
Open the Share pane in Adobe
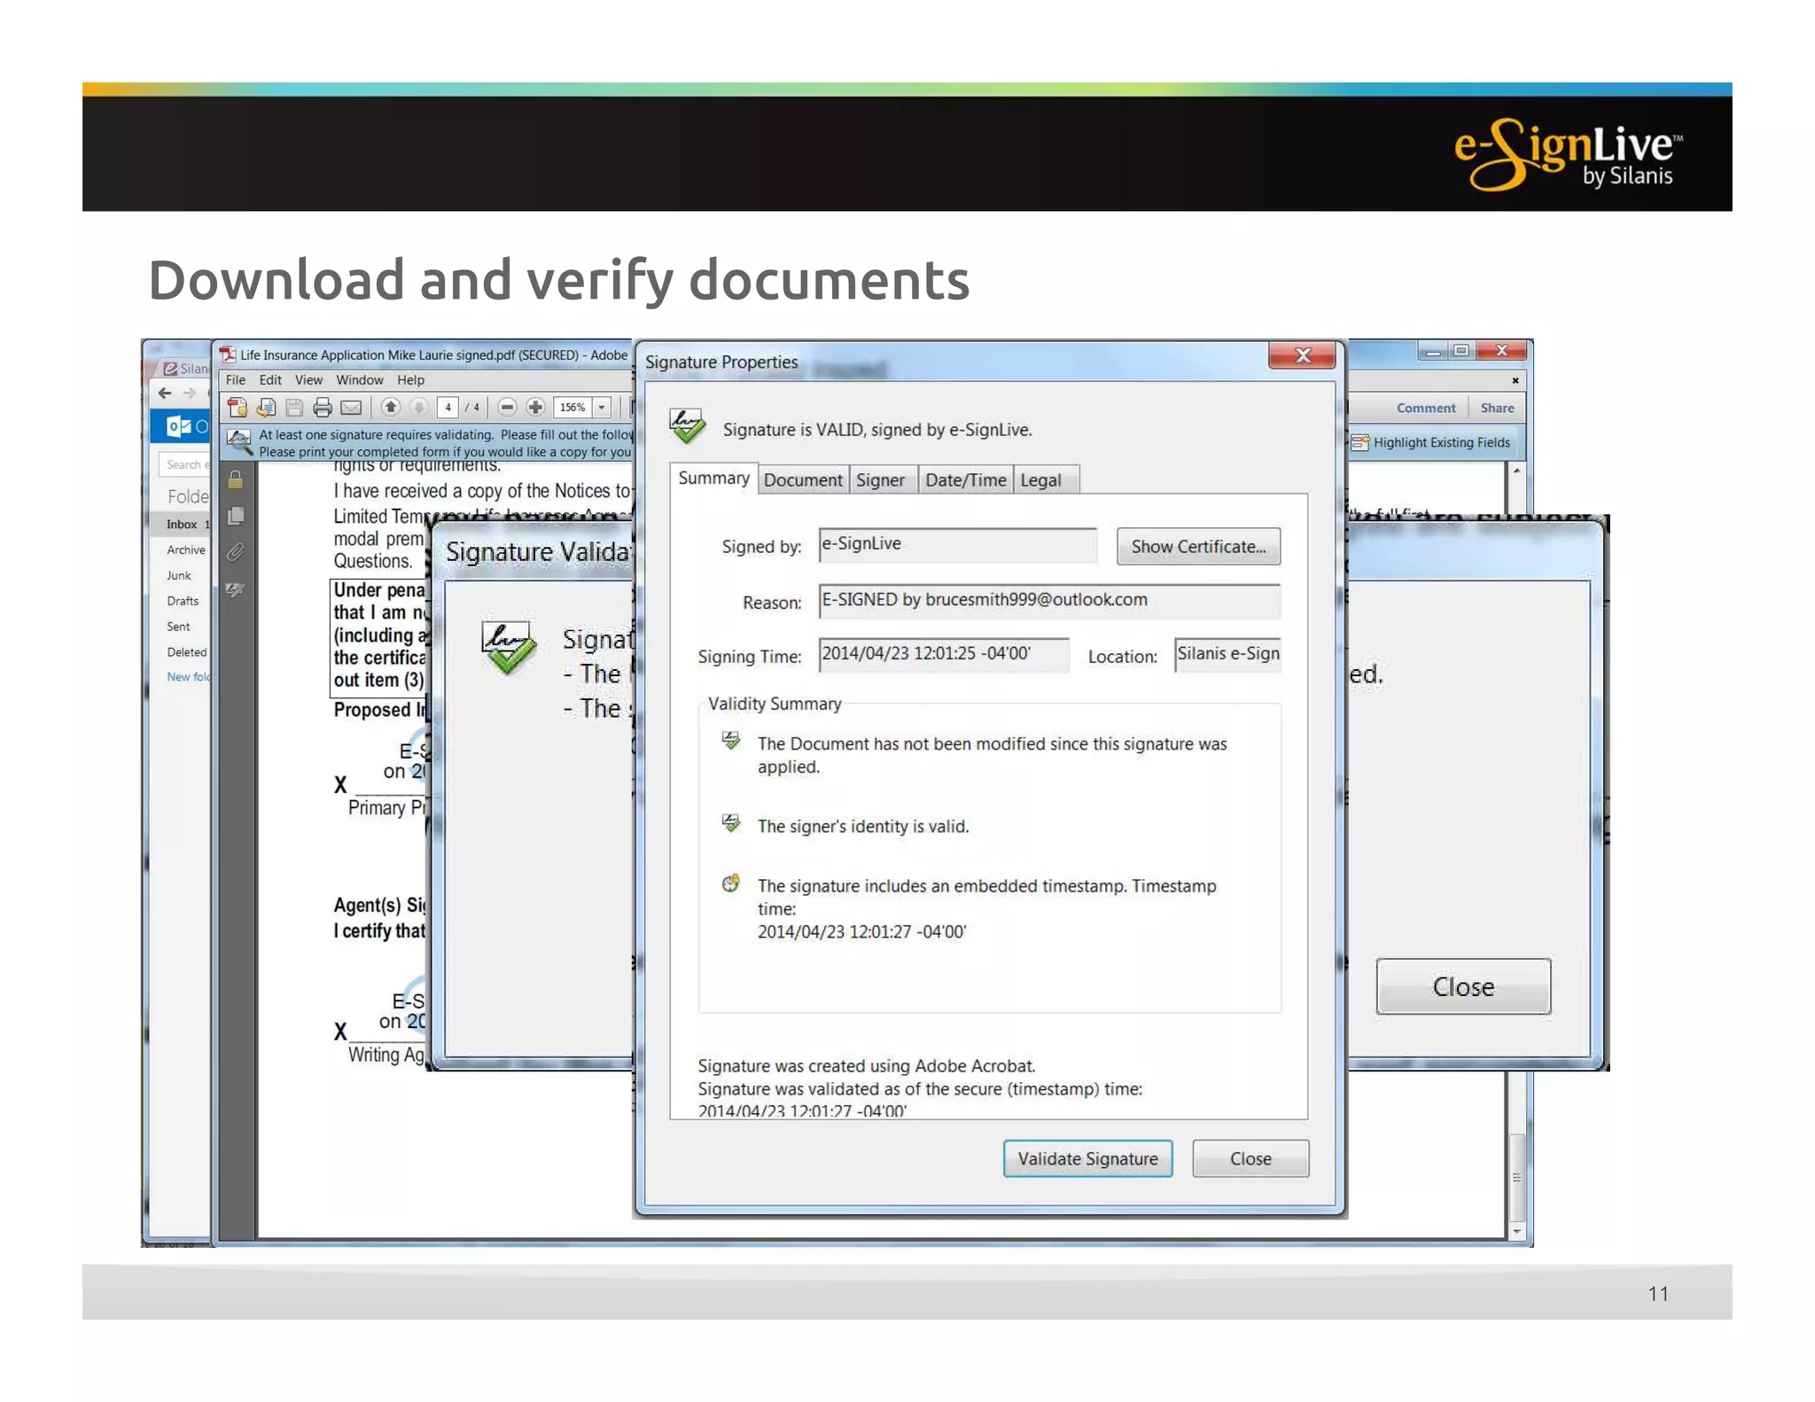click(x=1497, y=409)
